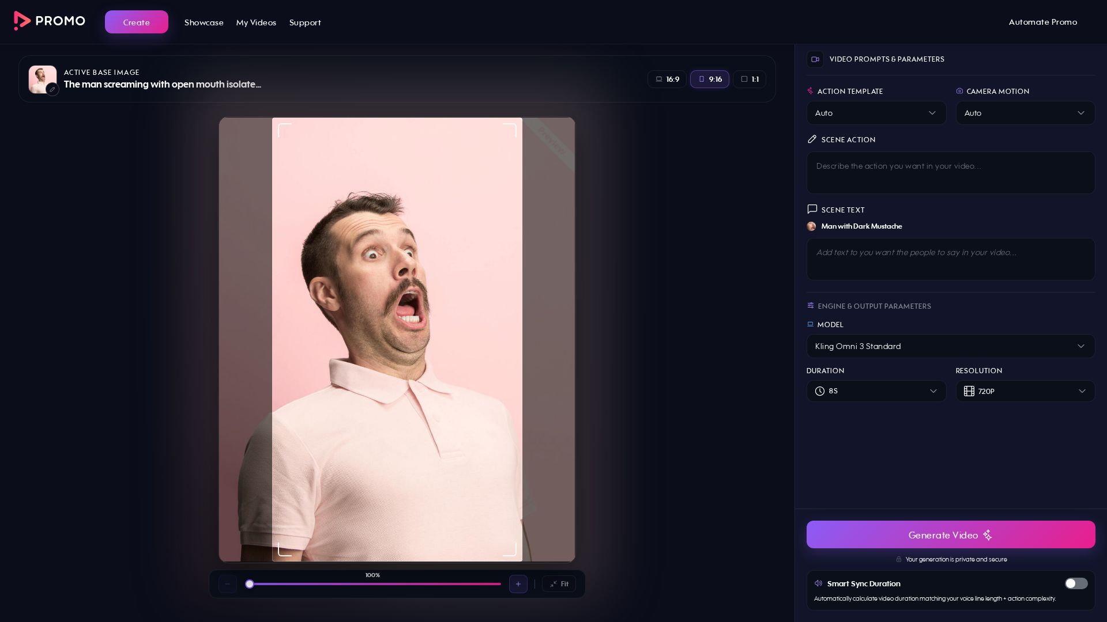The width and height of the screenshot is (1107, 622).
Task: Click the Man with Dark Mustache avatar
Action: click(x=811, y=226)
